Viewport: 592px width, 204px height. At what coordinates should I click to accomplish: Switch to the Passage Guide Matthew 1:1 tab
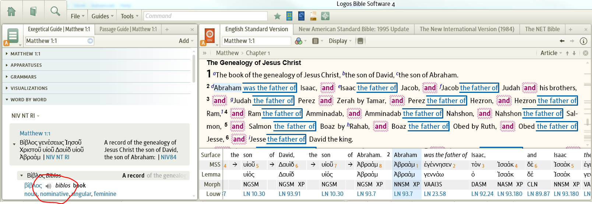128,29
